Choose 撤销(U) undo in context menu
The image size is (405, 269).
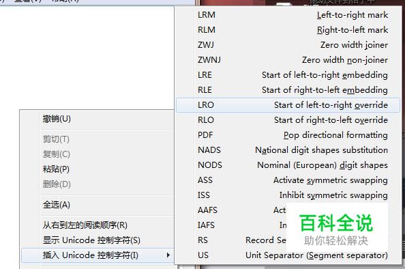point(97,119)
